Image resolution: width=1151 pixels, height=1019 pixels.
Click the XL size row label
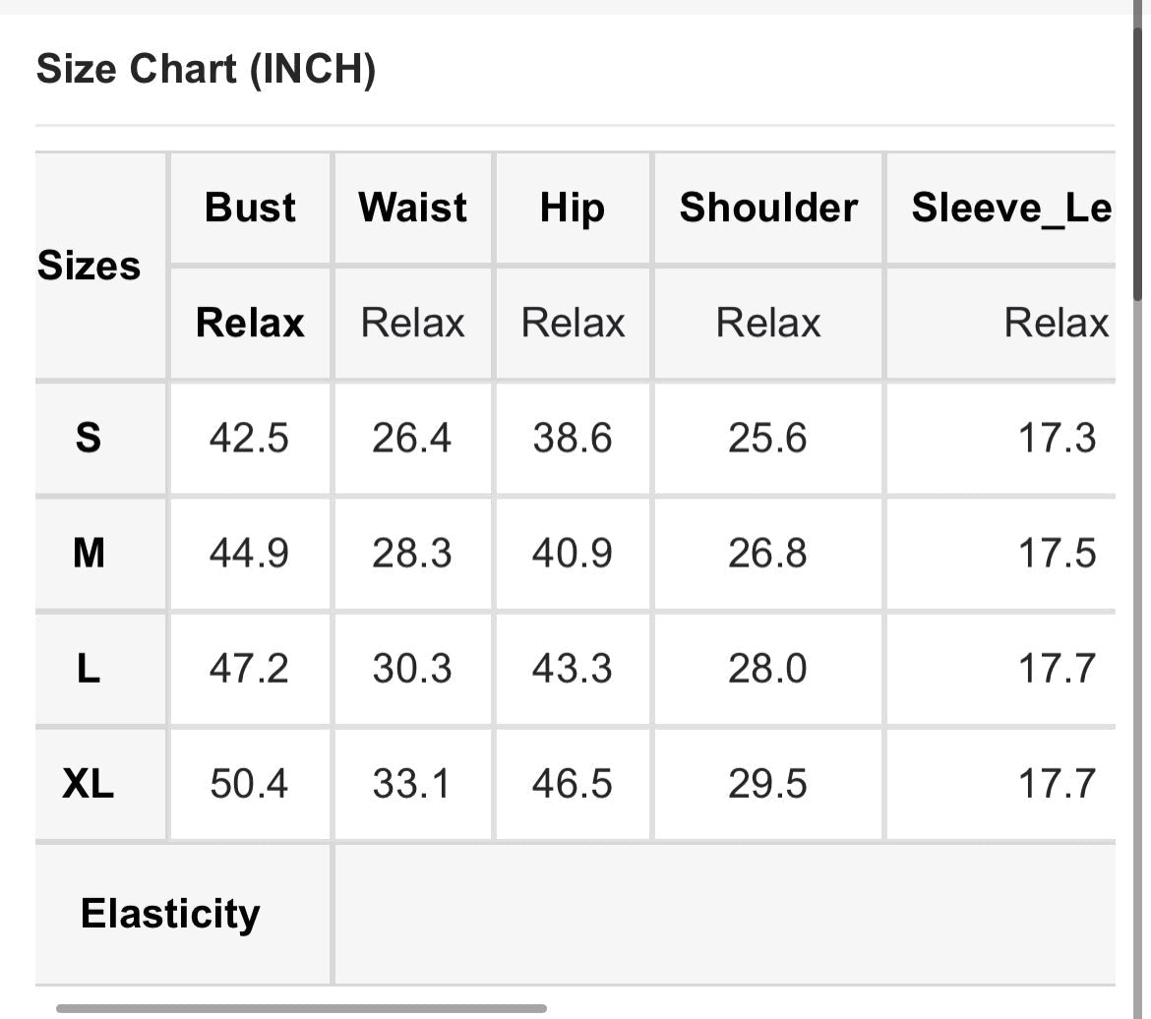coord(89,784)
